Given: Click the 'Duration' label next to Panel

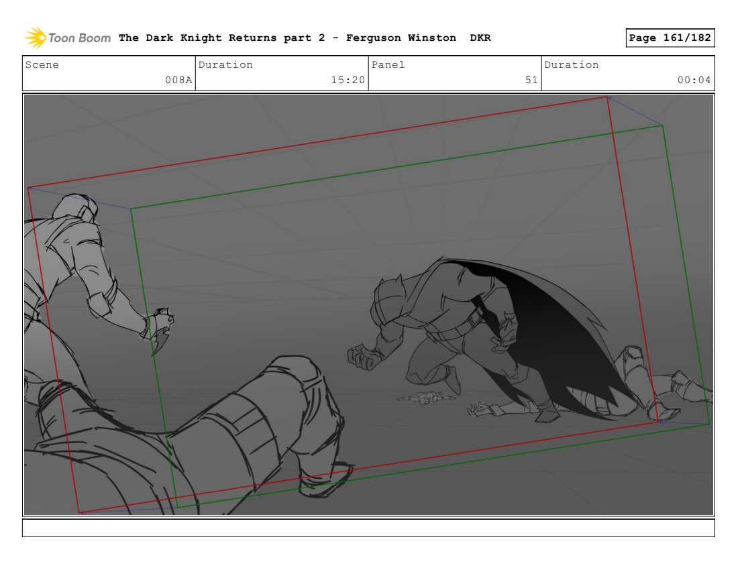Looking at the screenshot, I should (572, 65).
